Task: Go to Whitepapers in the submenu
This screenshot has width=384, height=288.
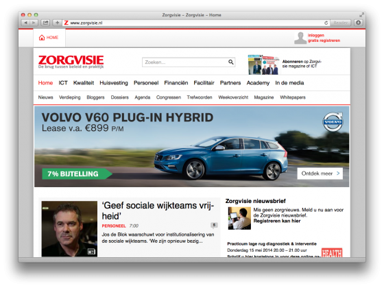Action: [x=293, y=97]
